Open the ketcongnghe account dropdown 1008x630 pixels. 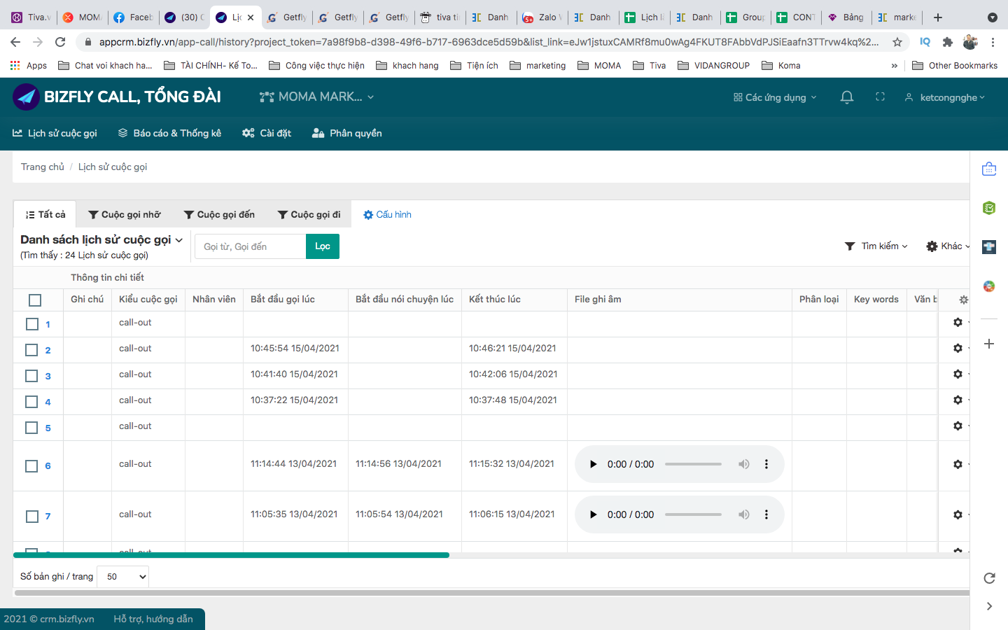tap(944, 97)
